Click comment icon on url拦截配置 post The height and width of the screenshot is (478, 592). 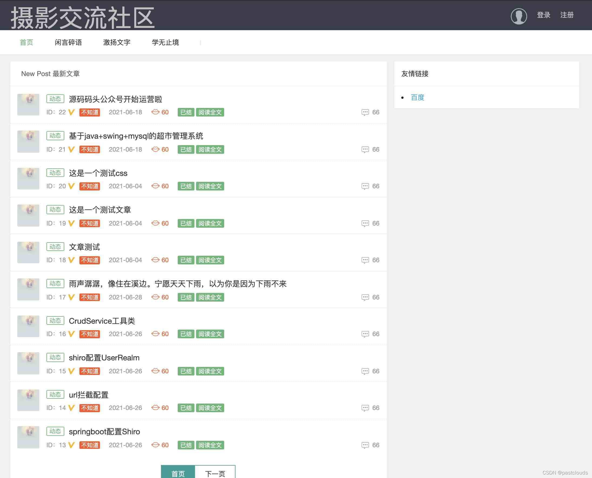coord(365,408)
